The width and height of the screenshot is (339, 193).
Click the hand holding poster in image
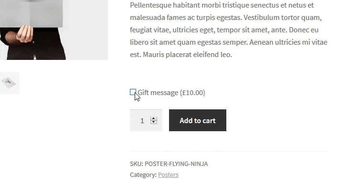[x=24, y=34]
